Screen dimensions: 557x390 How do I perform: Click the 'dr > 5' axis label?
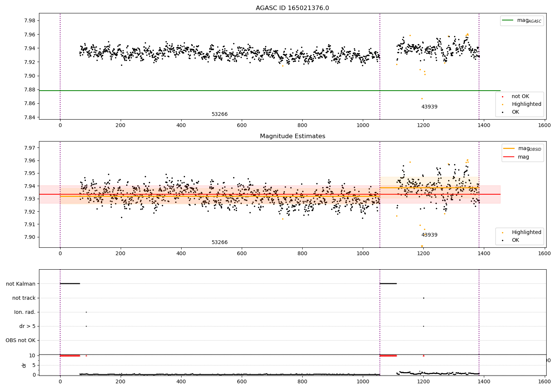click(27, 326)
